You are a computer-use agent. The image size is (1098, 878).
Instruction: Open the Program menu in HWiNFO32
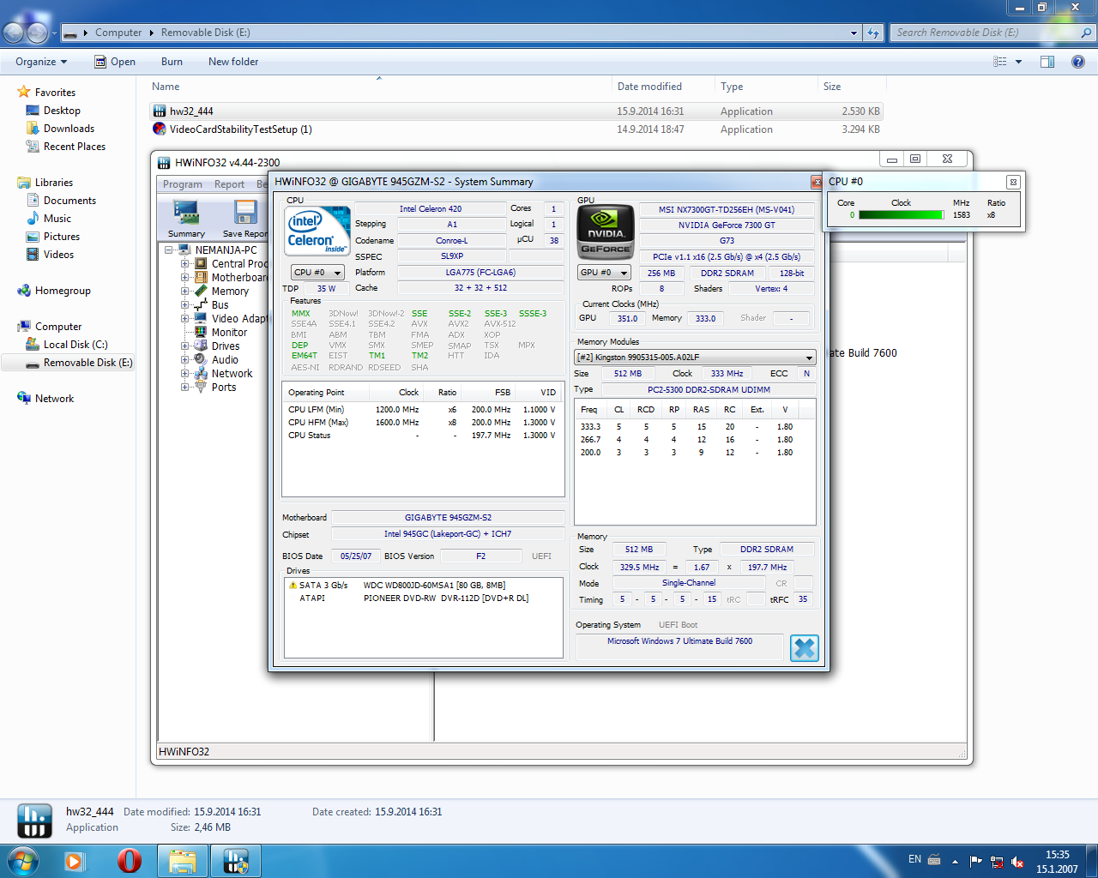[183, 184]
